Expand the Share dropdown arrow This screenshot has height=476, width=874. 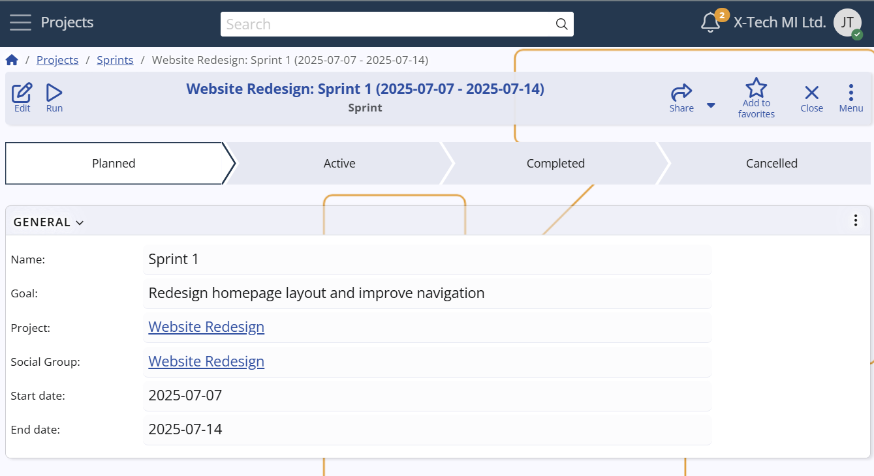pos(711,106)
